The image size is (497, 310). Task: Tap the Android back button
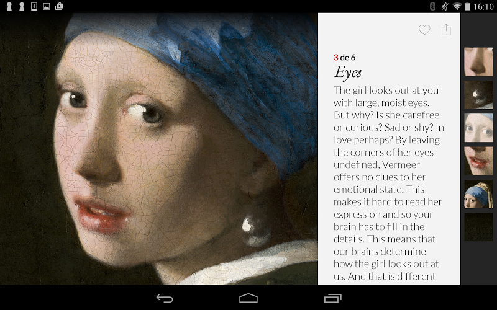165,298
